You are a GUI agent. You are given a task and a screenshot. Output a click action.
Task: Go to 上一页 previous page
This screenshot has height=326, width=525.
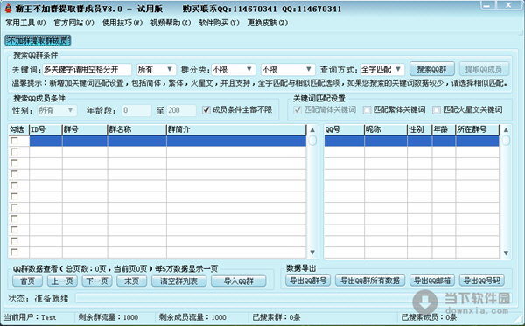click(x=62, y=281)
